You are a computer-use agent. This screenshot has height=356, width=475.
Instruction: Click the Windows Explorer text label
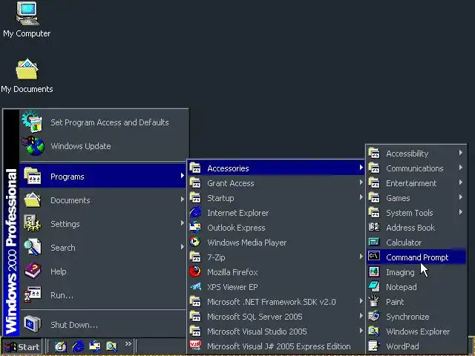[418, 332]
